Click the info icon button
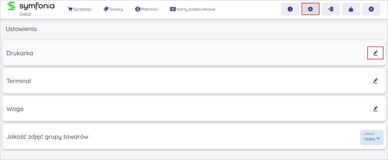 [x=290, y=9]
